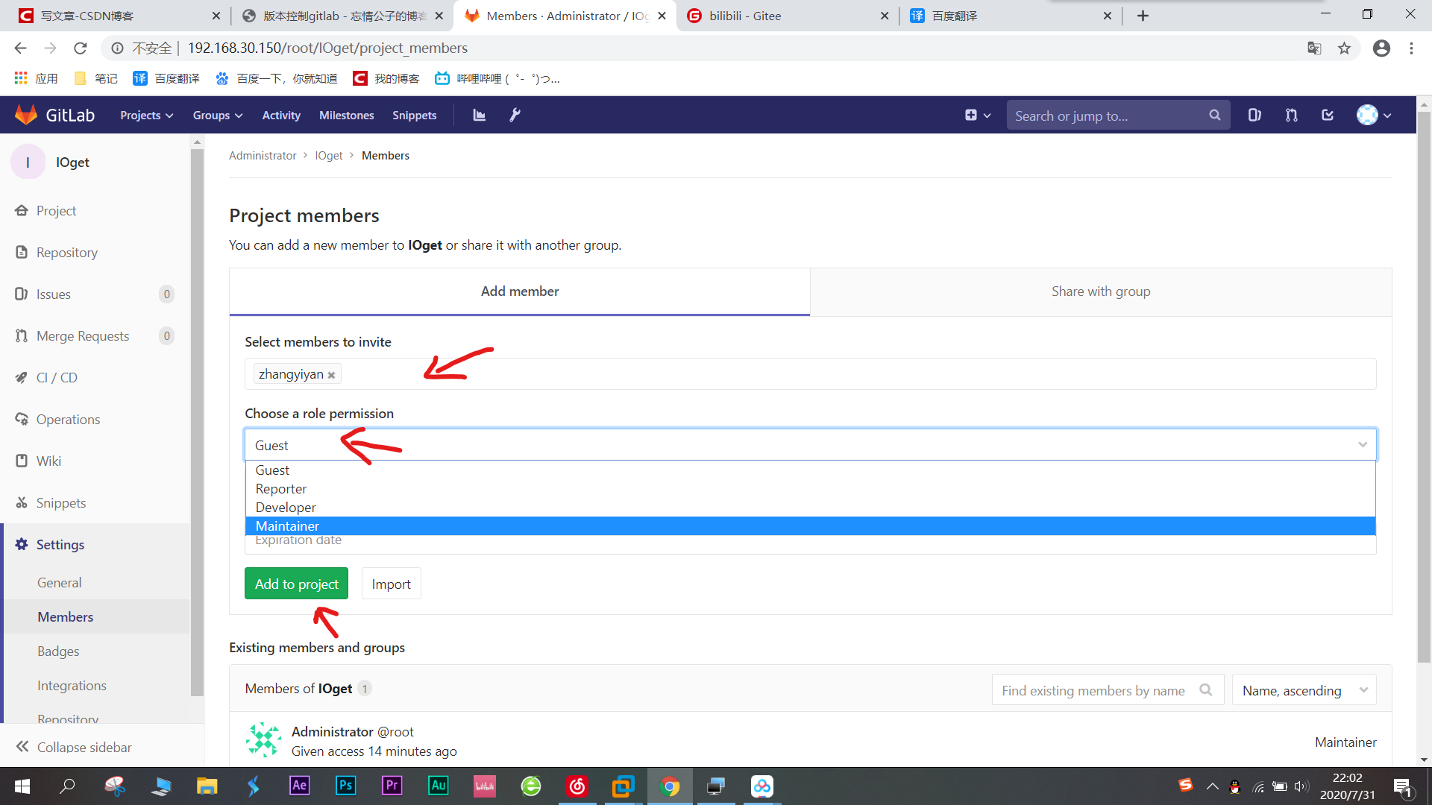
Task: Open the Issues icon in the top navbar
Action: pos(1254,115)
